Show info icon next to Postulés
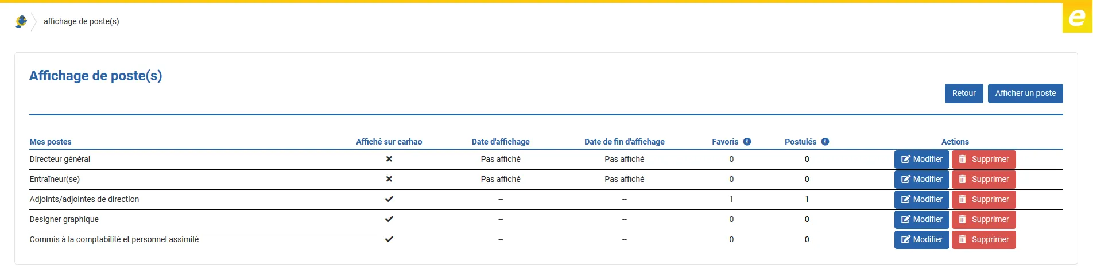Viewport: 1093px width, 276px height. [x=825, y=142]
